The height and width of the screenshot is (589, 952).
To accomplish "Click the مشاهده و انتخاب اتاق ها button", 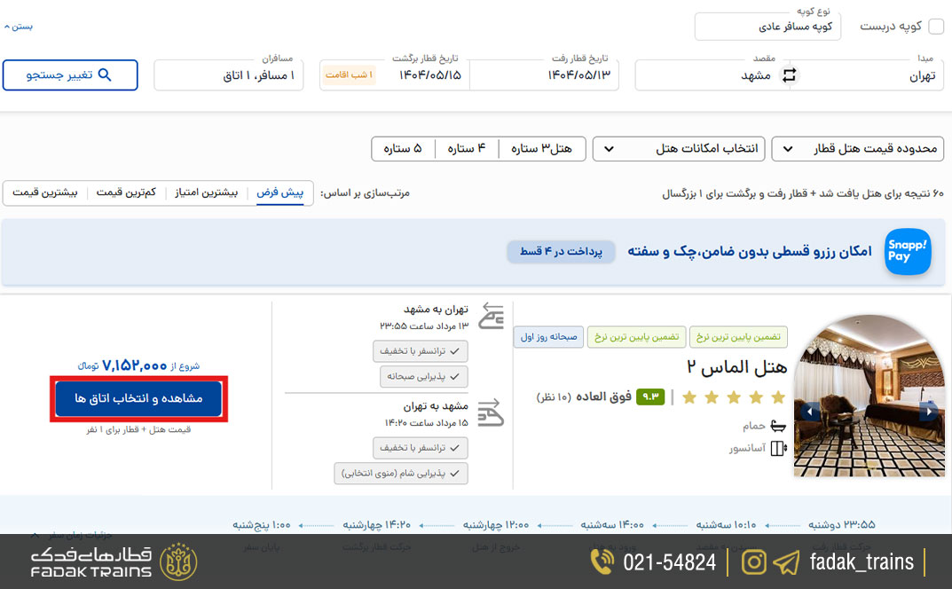I will pyautogui.click(x=138, y=399).
